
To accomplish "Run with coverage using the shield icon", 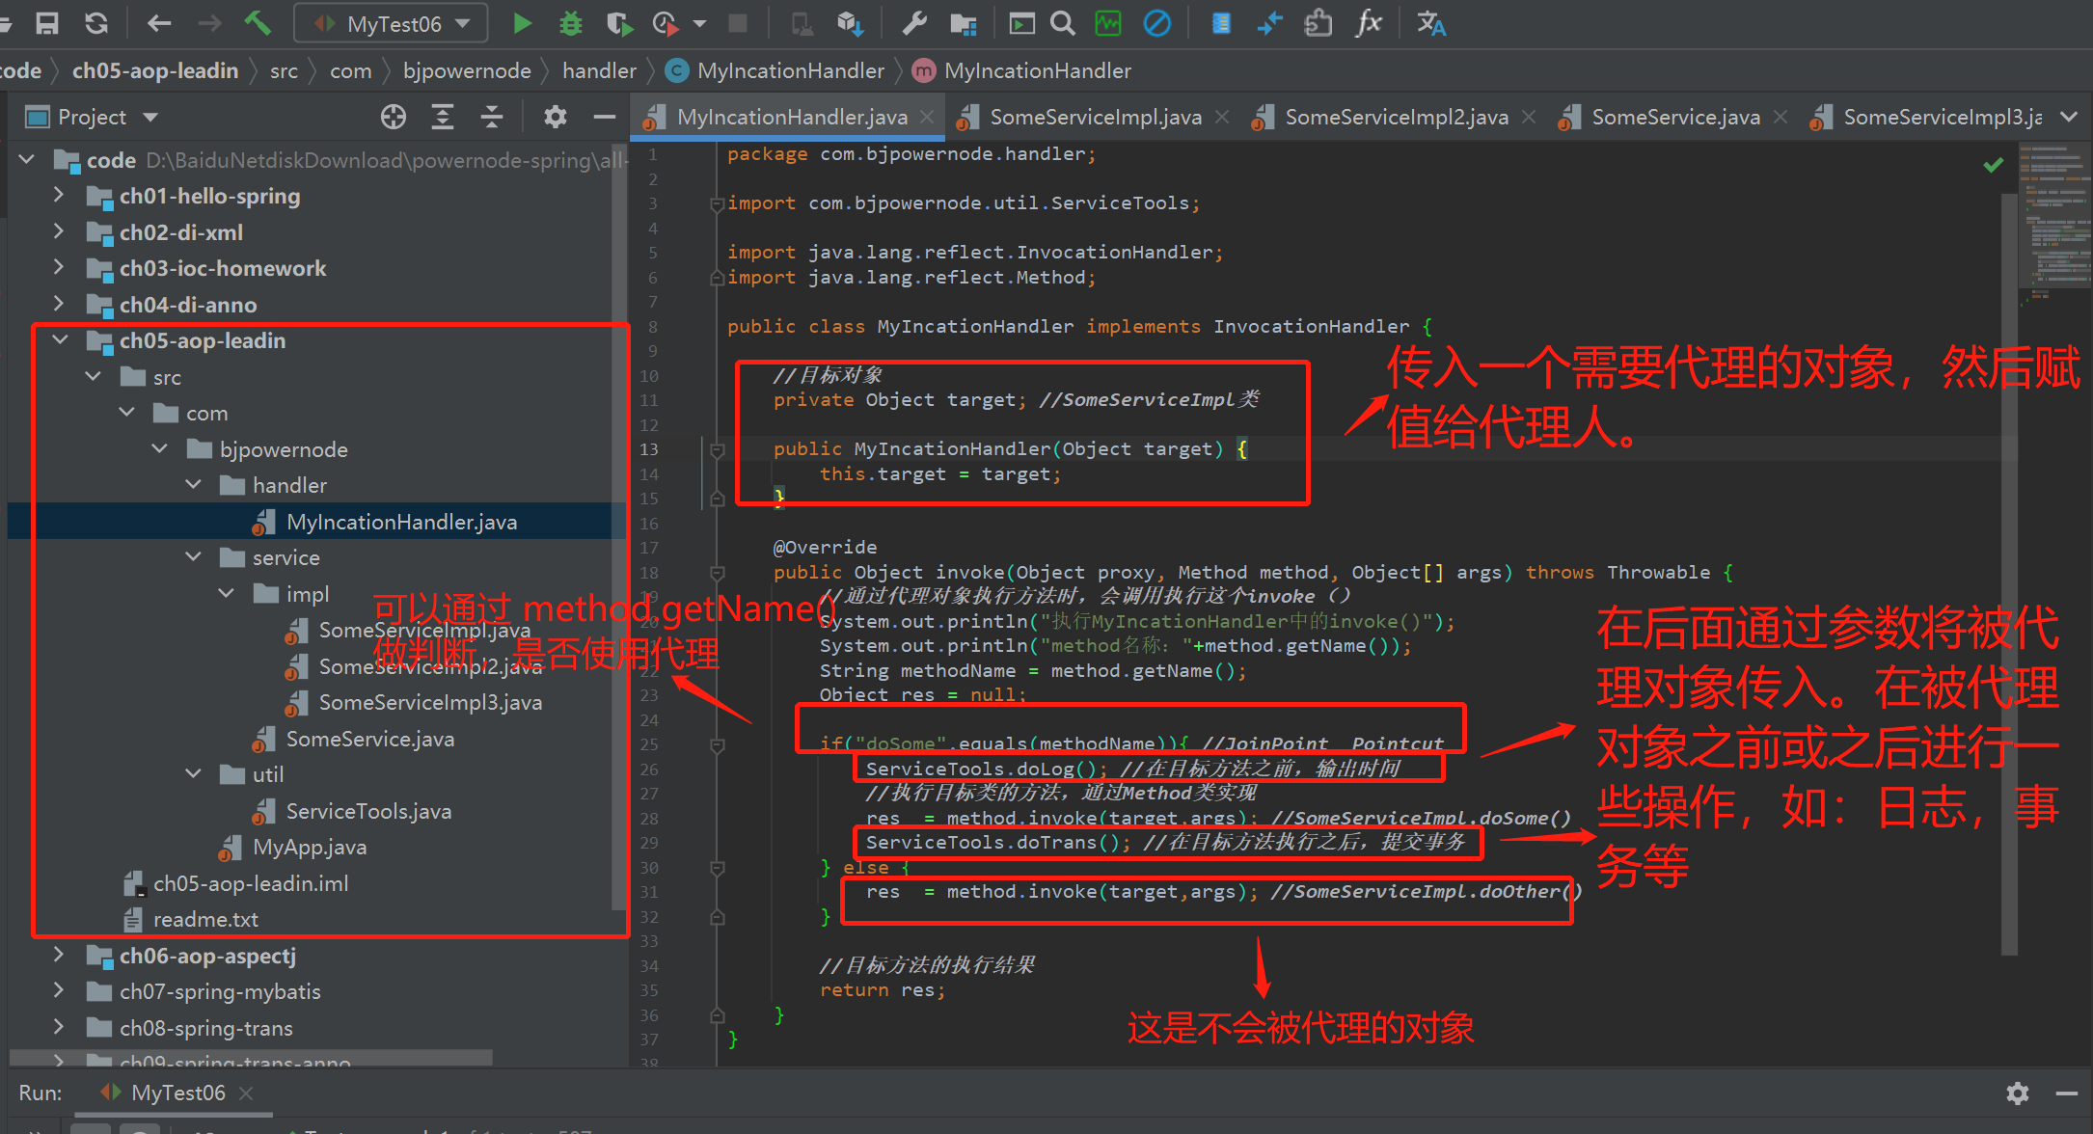I will point(618,23).
